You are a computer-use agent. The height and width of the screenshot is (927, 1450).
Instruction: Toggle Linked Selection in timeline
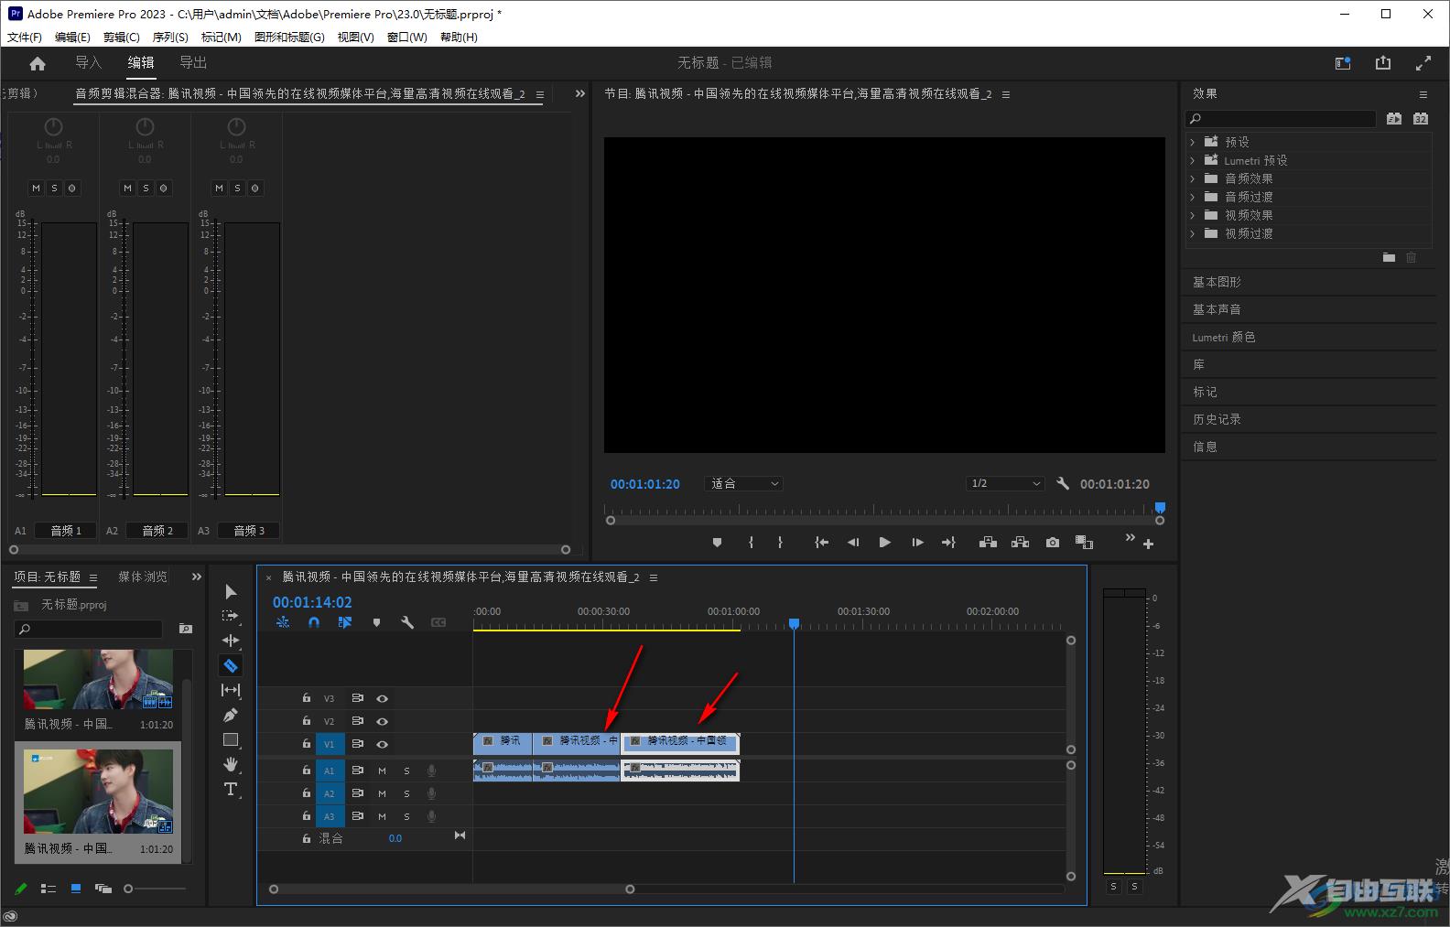click(x=345, y=622)
